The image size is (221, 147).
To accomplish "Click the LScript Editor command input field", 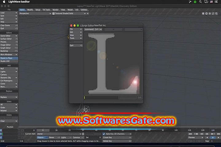I will click(101, 97).
